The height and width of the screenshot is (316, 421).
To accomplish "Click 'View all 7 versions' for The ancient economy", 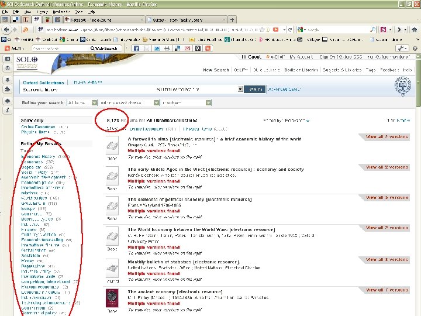I will pos(387,290).
